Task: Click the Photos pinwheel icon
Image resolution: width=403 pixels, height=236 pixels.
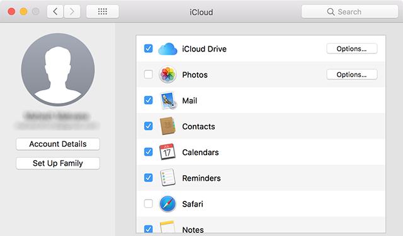Action: tap(167, 75)
